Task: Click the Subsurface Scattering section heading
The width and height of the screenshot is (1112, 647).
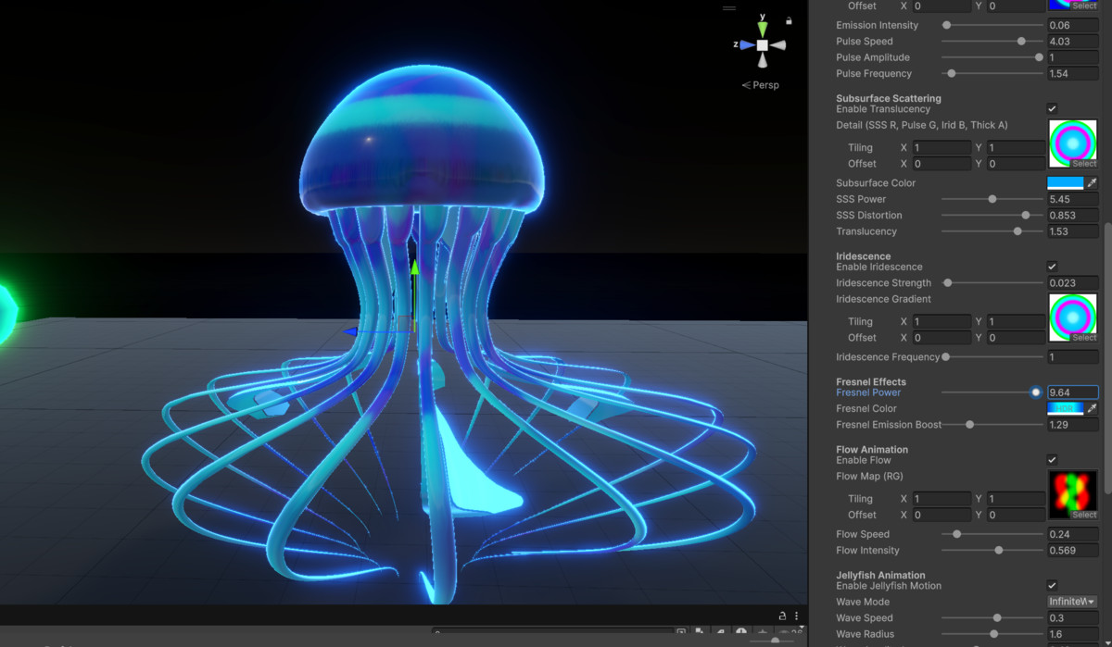Action: pyautogui.click(x=888, y=98)
